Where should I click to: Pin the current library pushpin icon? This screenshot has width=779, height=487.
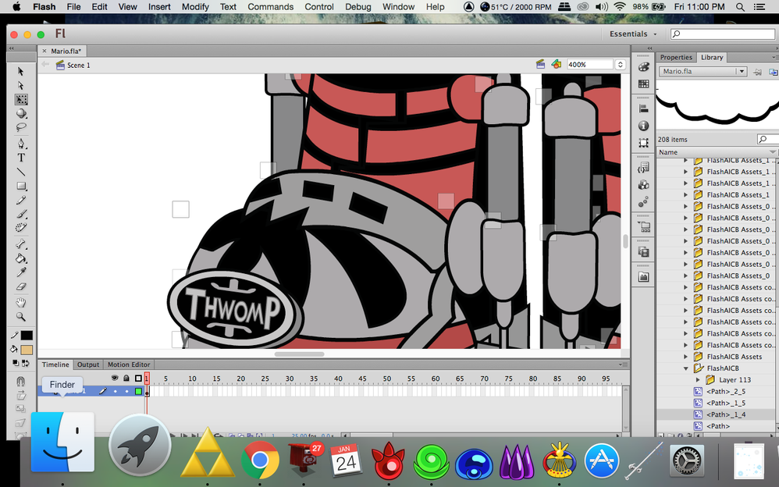757,72
